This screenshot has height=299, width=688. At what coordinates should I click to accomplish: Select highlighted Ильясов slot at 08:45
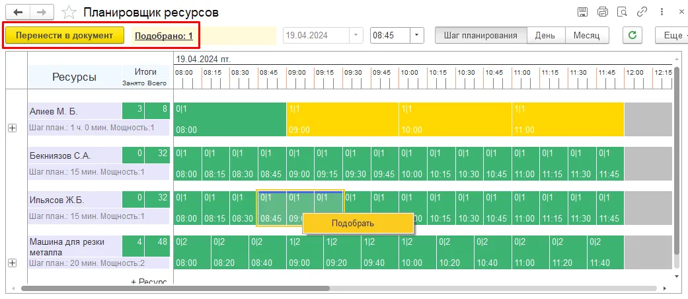click(272, 208)
